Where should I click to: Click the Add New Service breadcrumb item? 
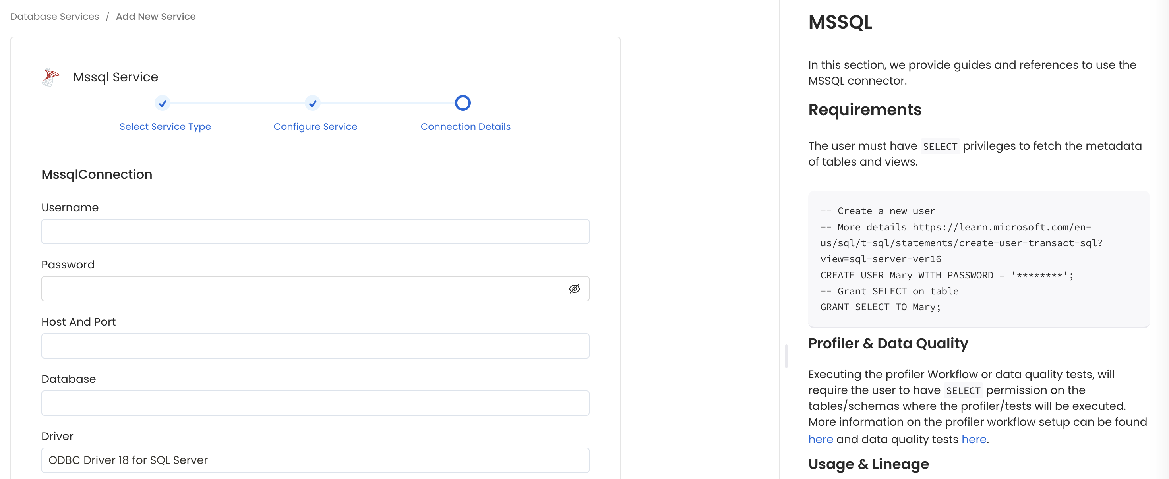pos(156,16)
